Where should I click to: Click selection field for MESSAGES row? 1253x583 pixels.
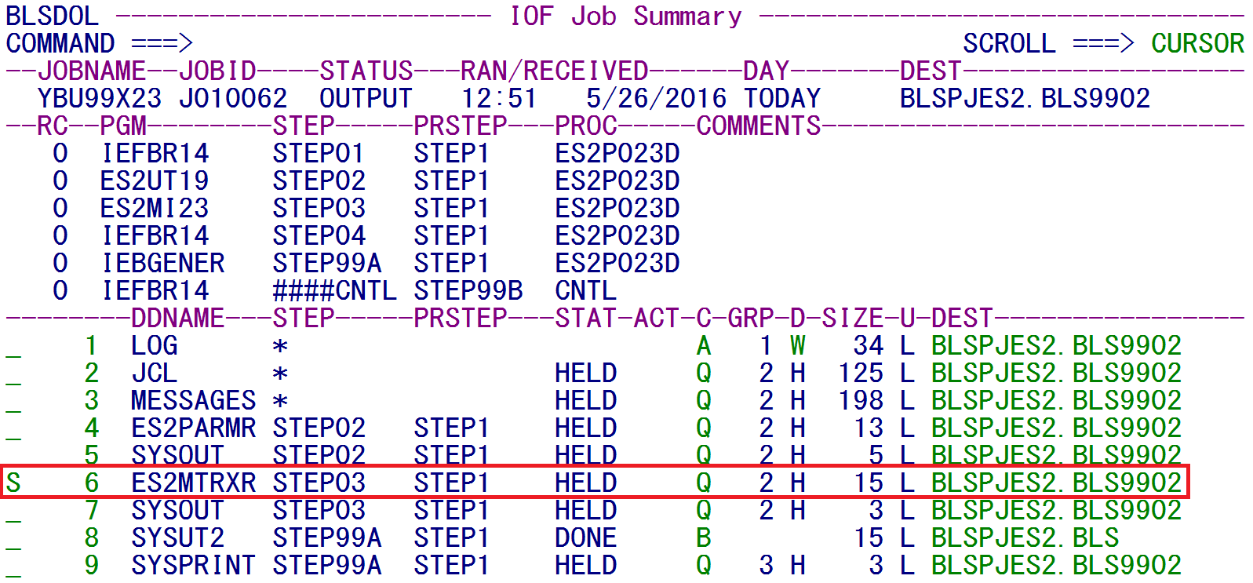point(13,401)
